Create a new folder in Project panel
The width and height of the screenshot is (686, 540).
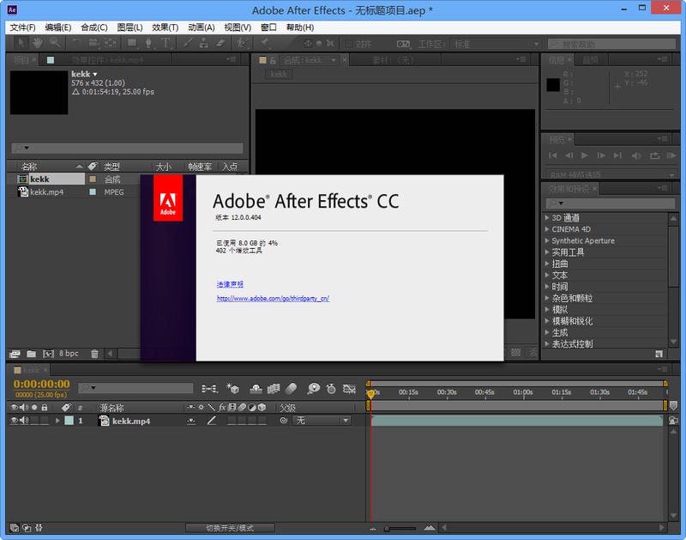[32, 354]
